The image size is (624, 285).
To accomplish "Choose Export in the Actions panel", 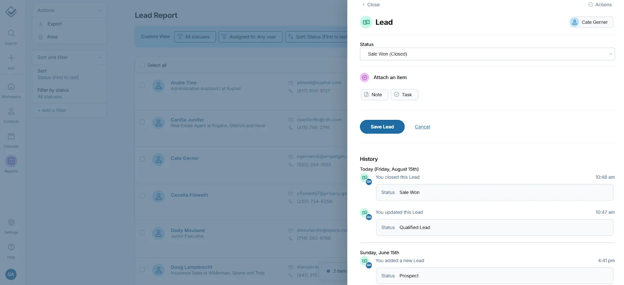I will pos(55,24).
